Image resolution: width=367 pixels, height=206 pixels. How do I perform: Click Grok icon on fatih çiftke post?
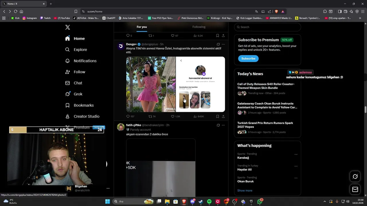coord(218,125)
